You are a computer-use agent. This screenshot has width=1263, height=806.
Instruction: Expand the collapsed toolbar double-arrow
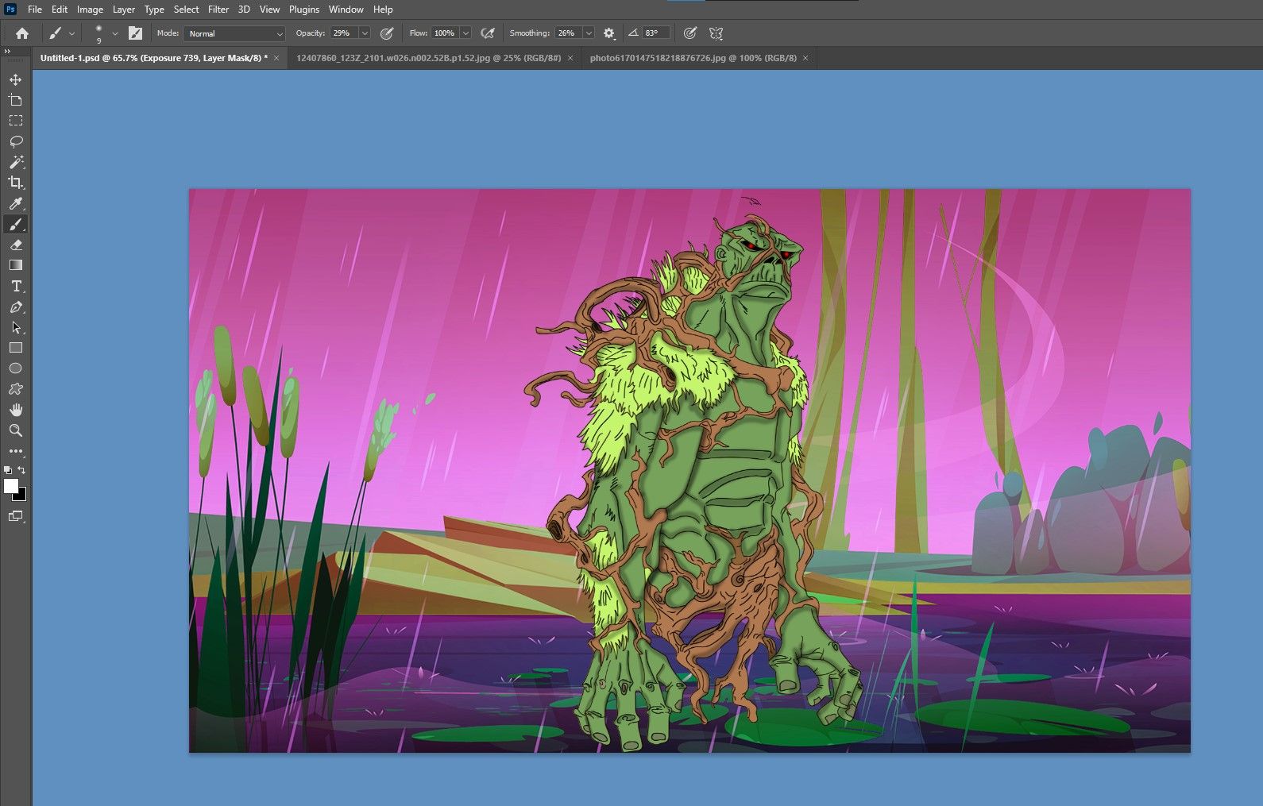point(8,51)
